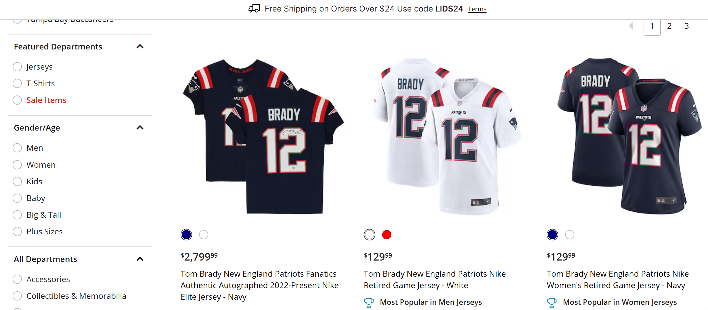
Task: Open the free shipping Terms link
Action: point(477,9)
